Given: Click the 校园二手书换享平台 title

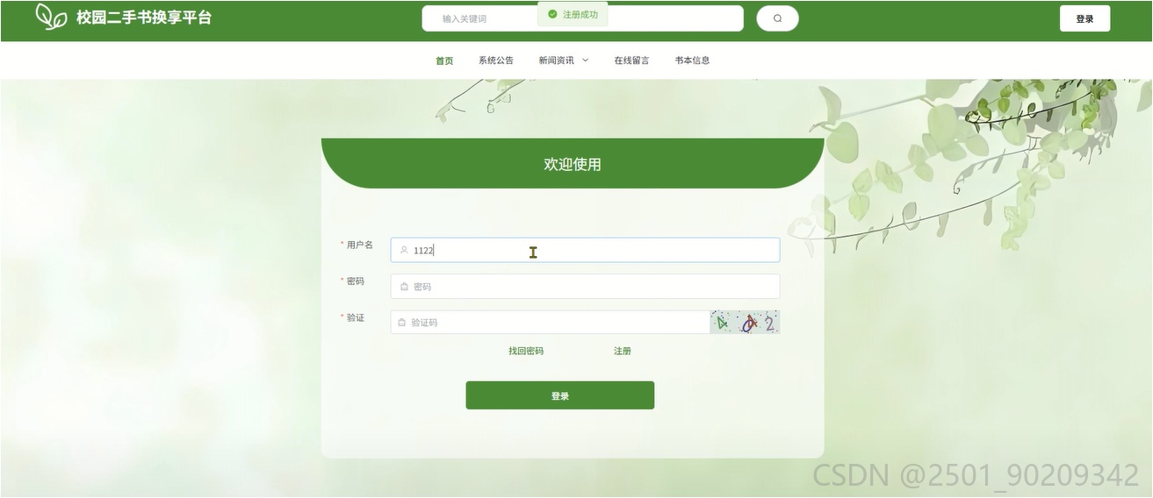Looking at the screenshot, I should click(144, 18).
